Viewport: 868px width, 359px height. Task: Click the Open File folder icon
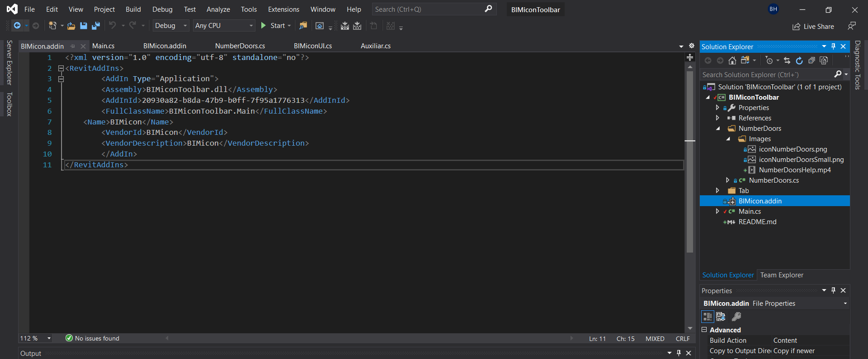[71, 26]
